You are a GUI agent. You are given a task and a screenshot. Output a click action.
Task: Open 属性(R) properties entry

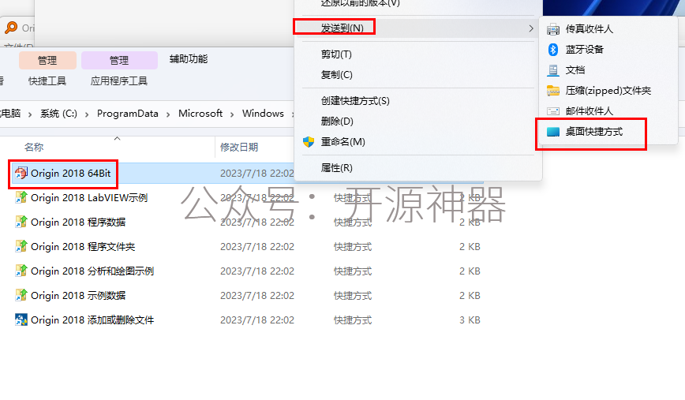click(336, 168)
